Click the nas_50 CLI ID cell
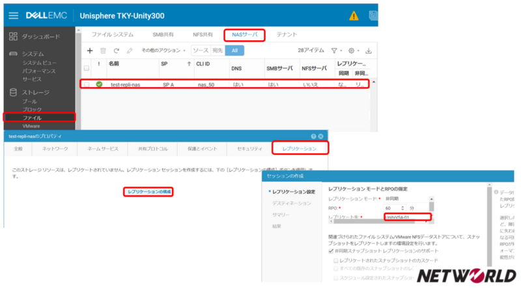Screen dimensions: 521x288 206,85
